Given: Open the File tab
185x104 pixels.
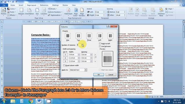Looking at the screenshot, I should (4, 5).
